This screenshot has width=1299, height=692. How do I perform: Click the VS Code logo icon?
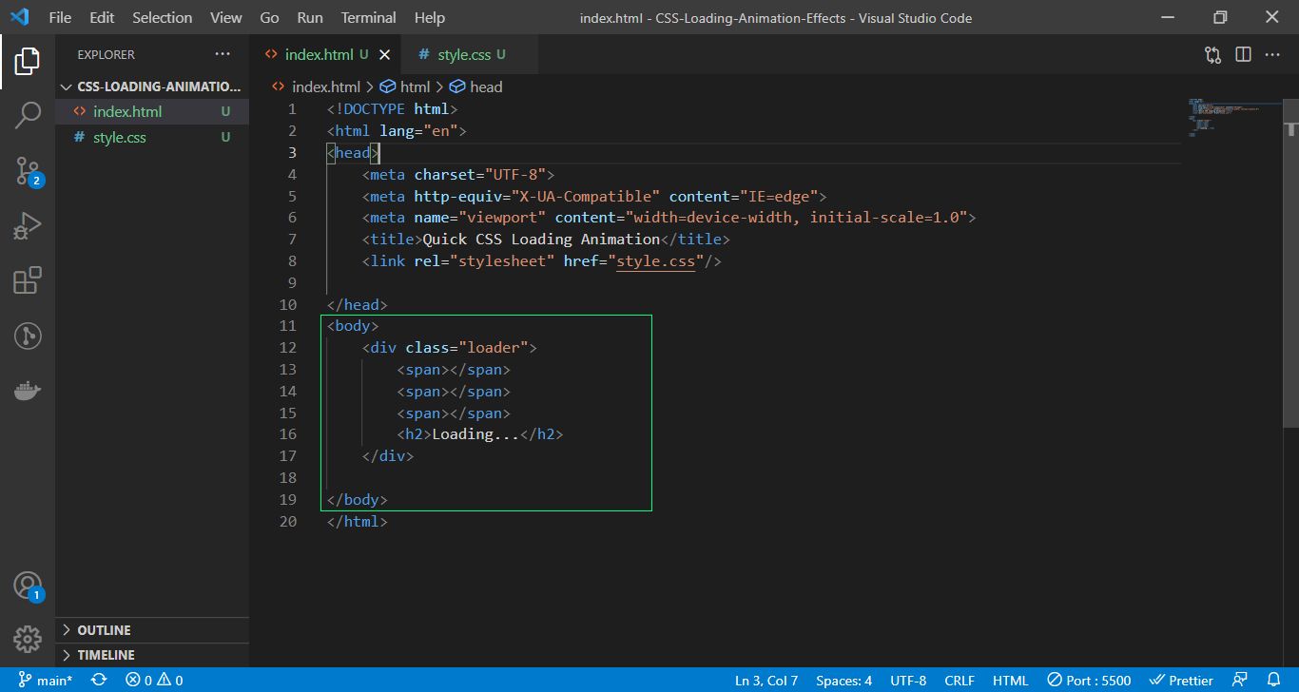click(x=19, y=17)
